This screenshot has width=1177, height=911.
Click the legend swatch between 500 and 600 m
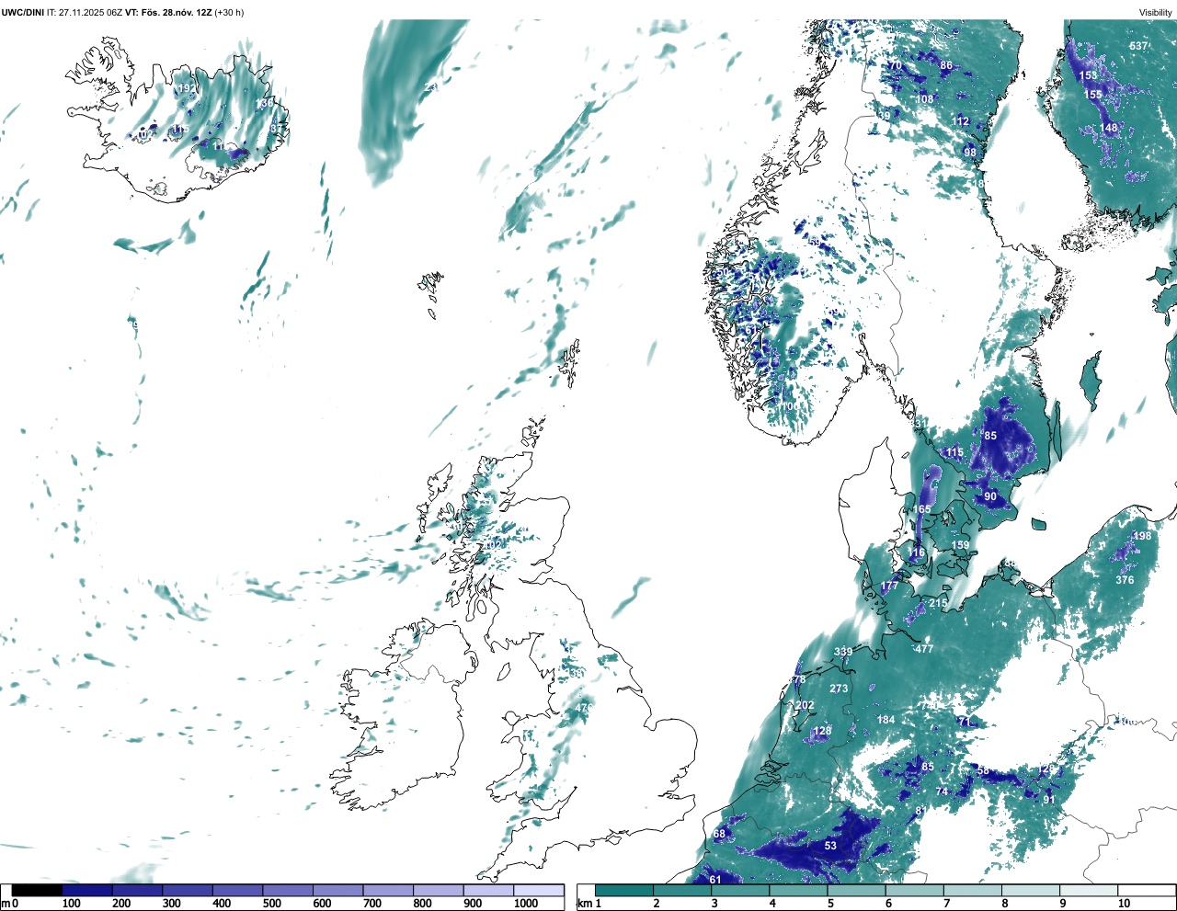tap(288, 891)
